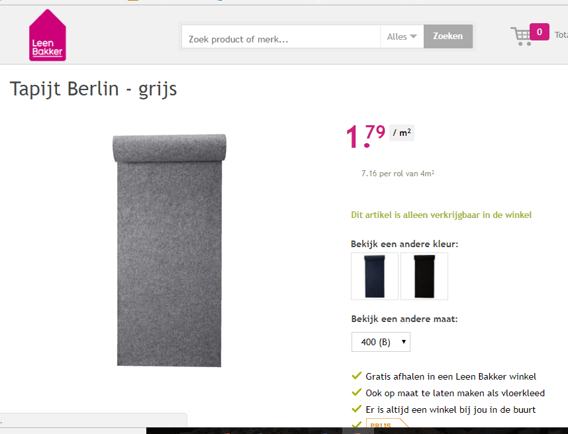Screen dimensions: 568x434
Task: Click the 1.79 price per m² label
Action: tap(379, 135)
